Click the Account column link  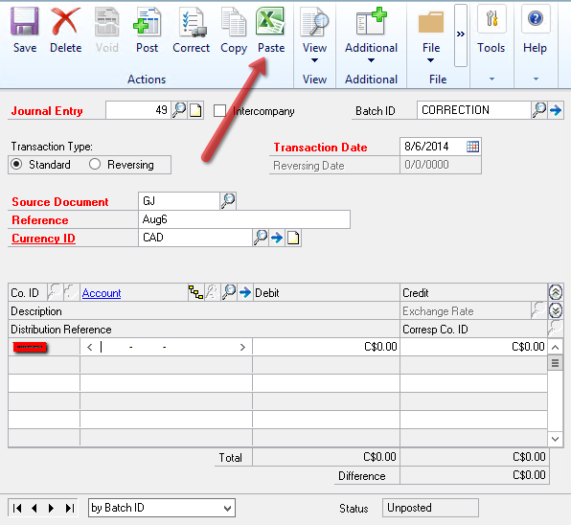(x=102, y=293)
